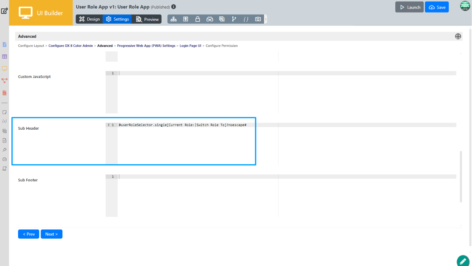Click the curly braces JSON icon
Image resolution: width=472 pixels, height=266 pixels.
tap(246, 19)
